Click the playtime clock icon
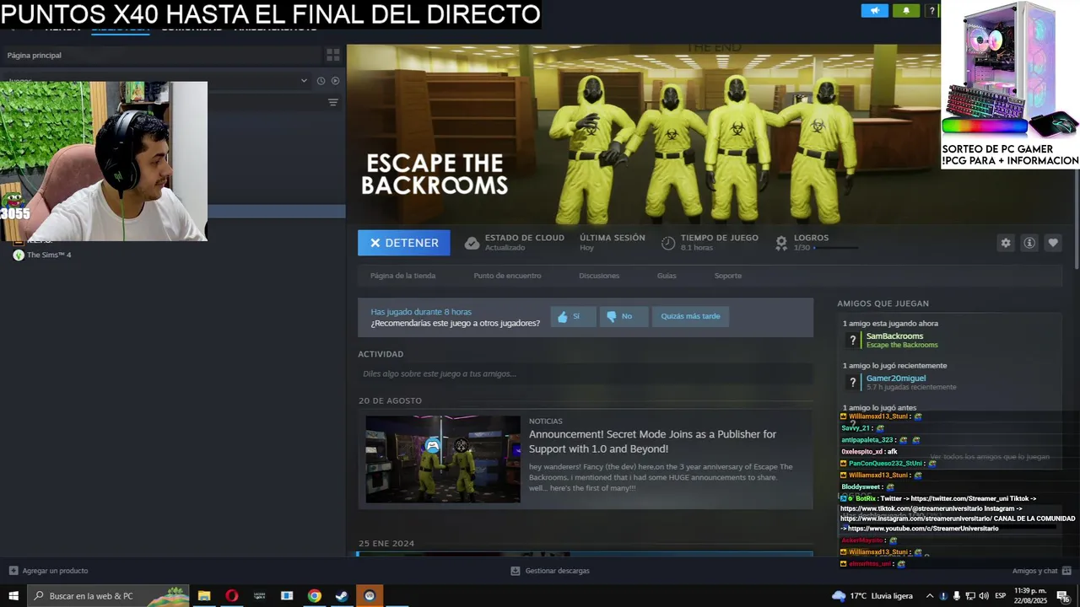 tap(668, 243)
